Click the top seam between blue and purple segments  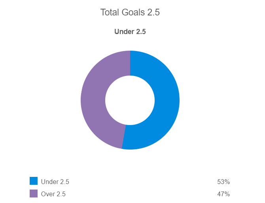130,63
